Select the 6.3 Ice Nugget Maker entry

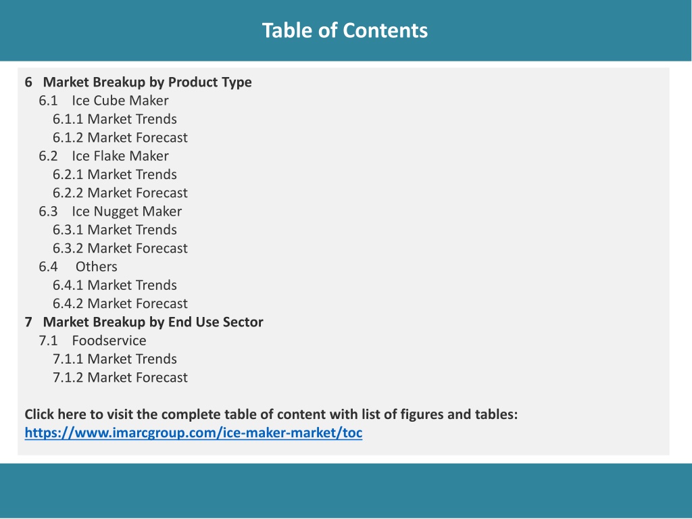(110, 212)
